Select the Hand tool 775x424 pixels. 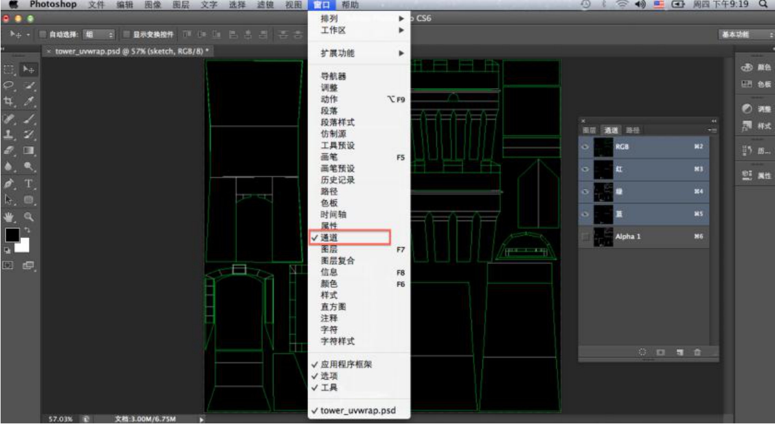pyautogui.click(x=9, y=216)
